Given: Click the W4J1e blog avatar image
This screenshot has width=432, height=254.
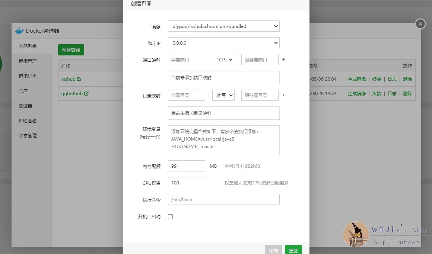Looking at the screenshot, I should pyautogui.click(x=356, y=234).
